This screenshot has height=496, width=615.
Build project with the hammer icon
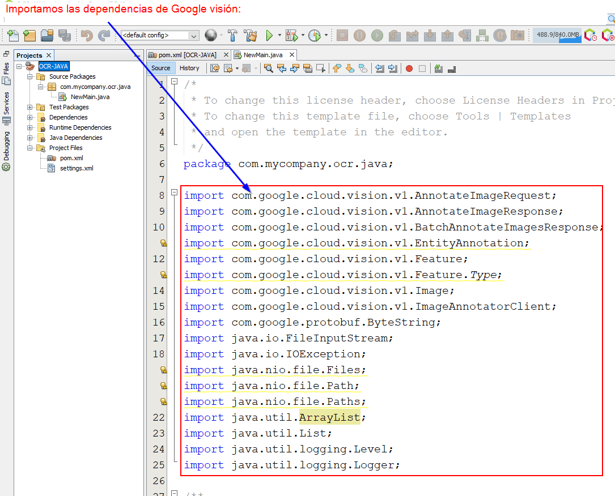232,36
